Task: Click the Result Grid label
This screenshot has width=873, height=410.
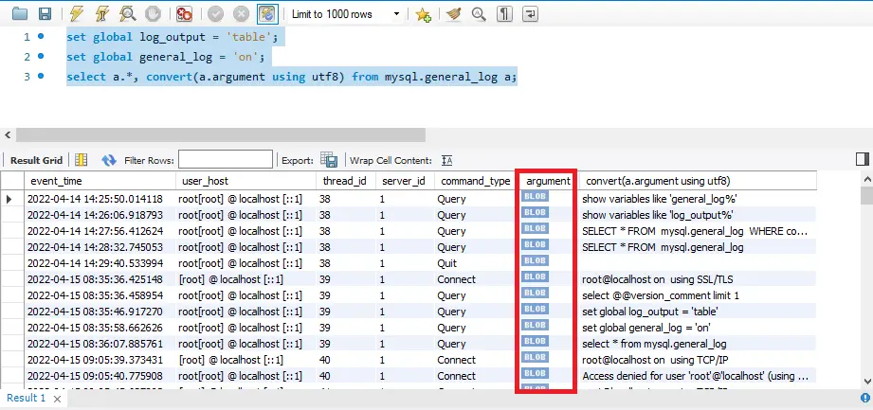Action: pyautogui.click(x=37, y=160)
